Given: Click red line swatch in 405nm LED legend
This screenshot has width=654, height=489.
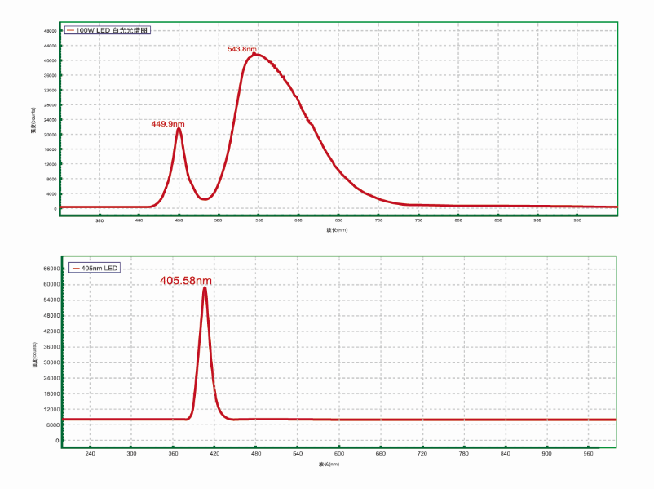Looking at the screenshot, I should [x=75, y=268].
